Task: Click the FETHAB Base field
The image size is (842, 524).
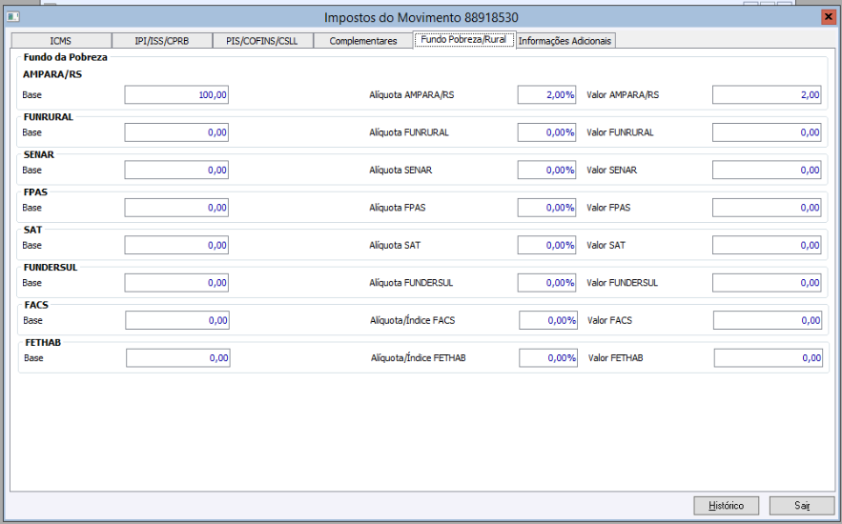Action: click(x=178, y=357)
